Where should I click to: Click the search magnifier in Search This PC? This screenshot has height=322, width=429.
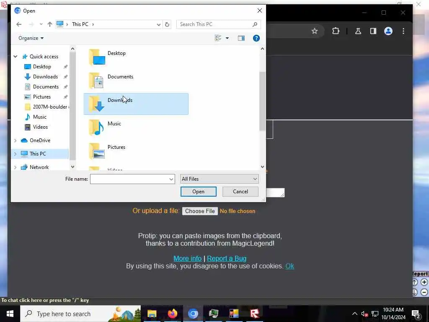pyautogui.click(x=255, y=24)
